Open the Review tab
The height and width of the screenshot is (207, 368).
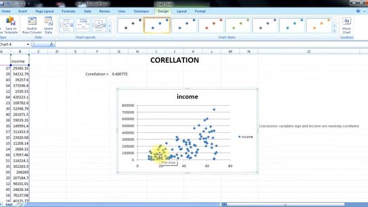tap(105, 11)
